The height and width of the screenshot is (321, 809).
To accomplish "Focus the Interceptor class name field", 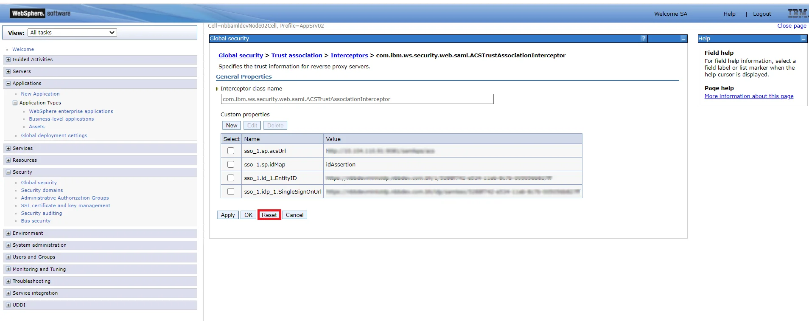I will pyautogui.click(x=357, y=99).
